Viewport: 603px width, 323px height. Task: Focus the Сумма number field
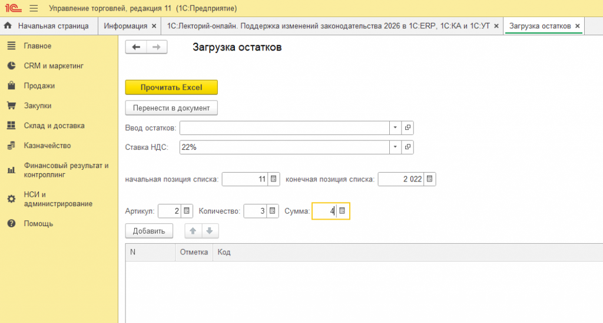pos(324,211)
